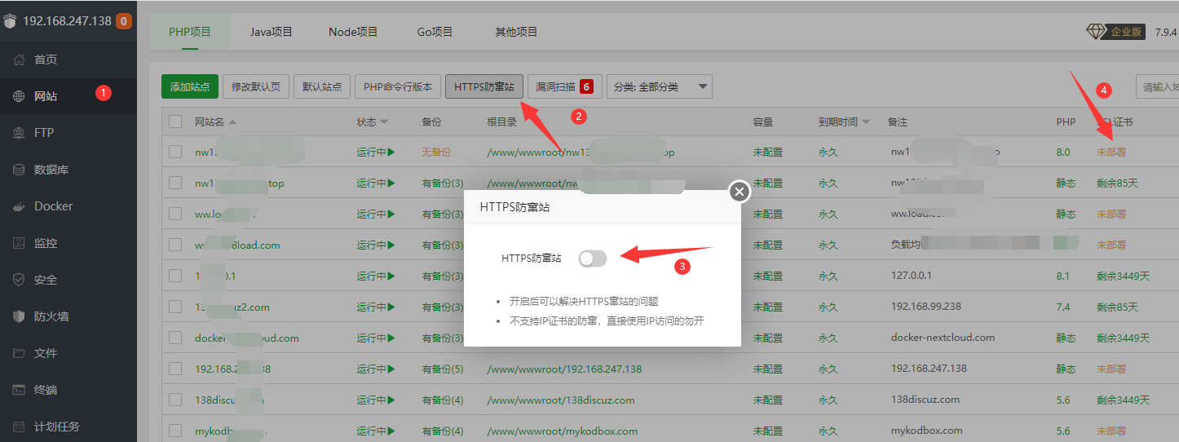The image size is (1179, 442).
Task: Enable the HTTPS防窜站 switch
Action: click(593, 258)
